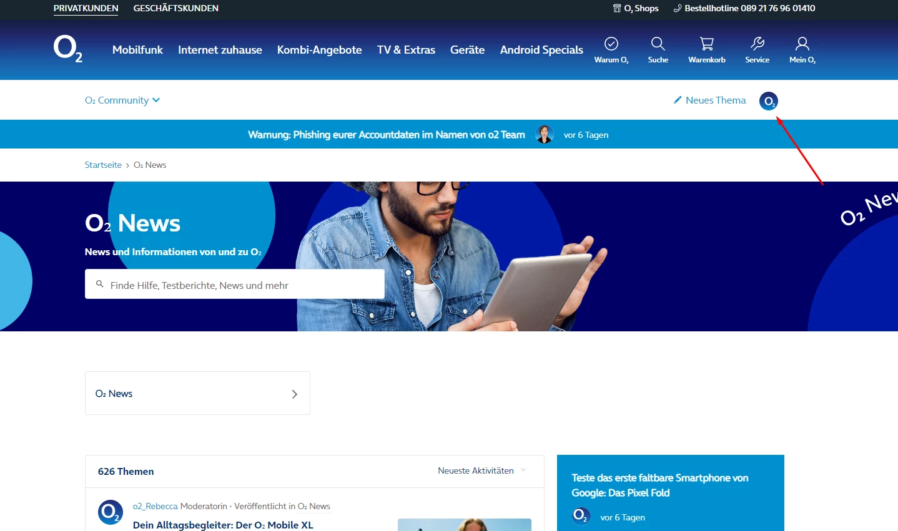Click the thumbnail image of the Mobile XL topic
Image resolution: width=898 pixels, height=531 pixels.
coord(465,525)
